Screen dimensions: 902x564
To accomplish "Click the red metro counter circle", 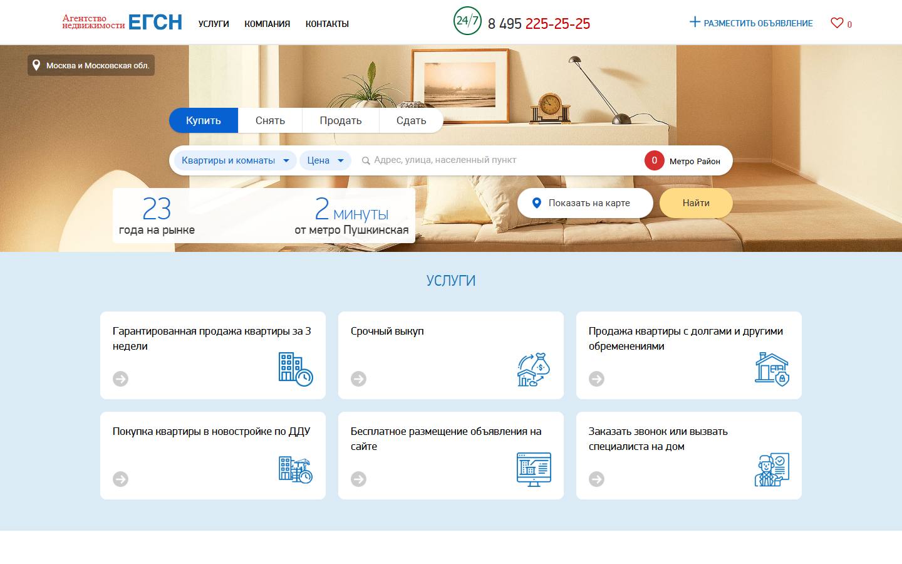I will click(654, 160).
